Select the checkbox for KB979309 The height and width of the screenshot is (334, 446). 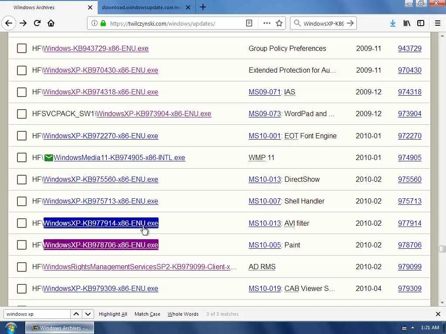tap(22, 289)
